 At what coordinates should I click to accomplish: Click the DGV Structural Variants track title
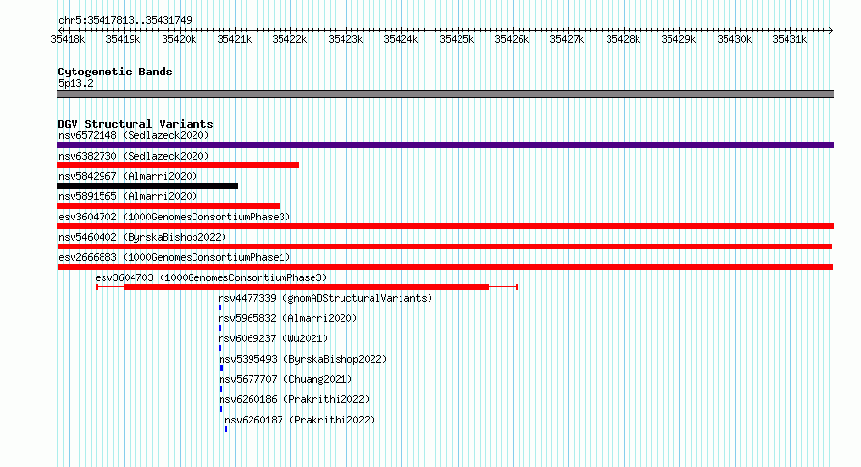tap(135, 124)
